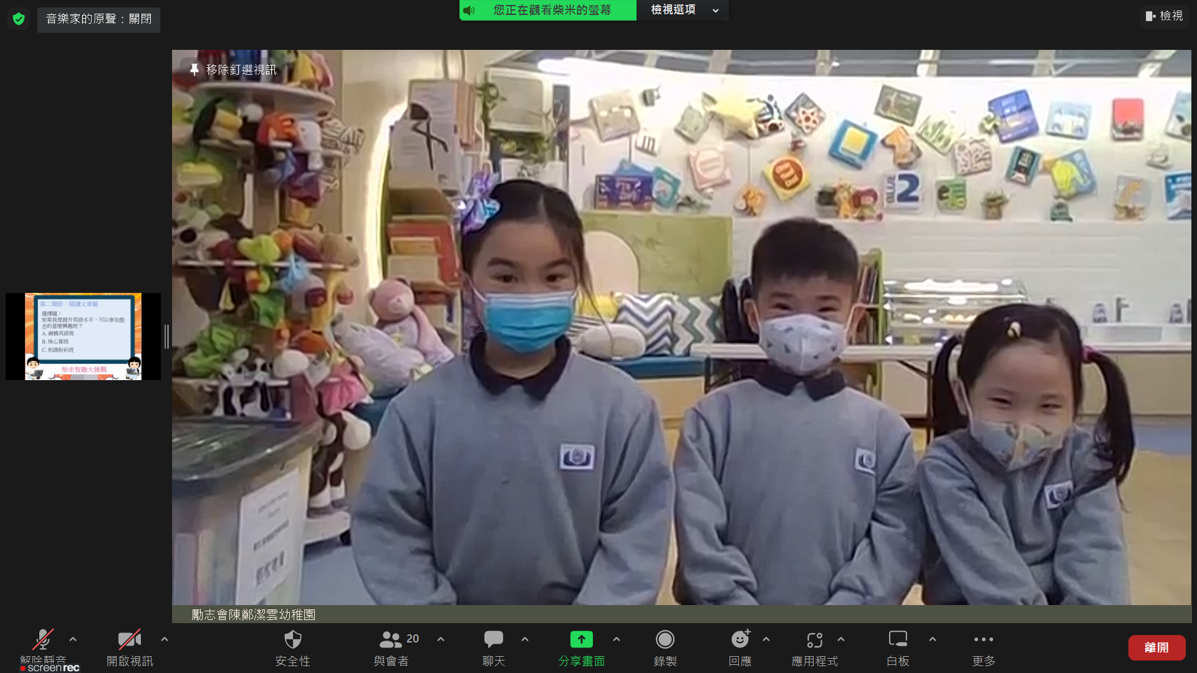Unmute the microphone

click(x=42, y=640)
